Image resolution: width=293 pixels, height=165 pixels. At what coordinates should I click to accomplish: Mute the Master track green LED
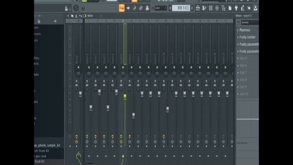(78, 67)
